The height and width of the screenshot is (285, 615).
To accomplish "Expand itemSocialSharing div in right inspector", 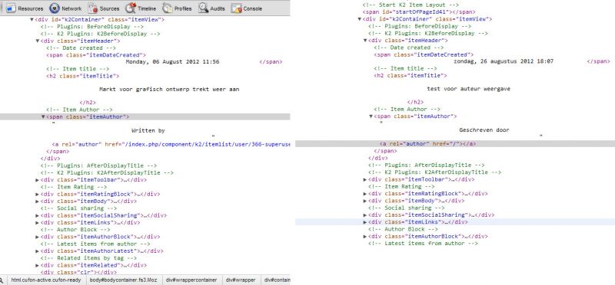I will 365,215.
